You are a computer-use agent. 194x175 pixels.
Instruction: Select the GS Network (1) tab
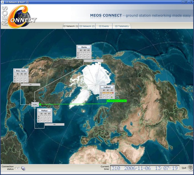coord(70,26)
